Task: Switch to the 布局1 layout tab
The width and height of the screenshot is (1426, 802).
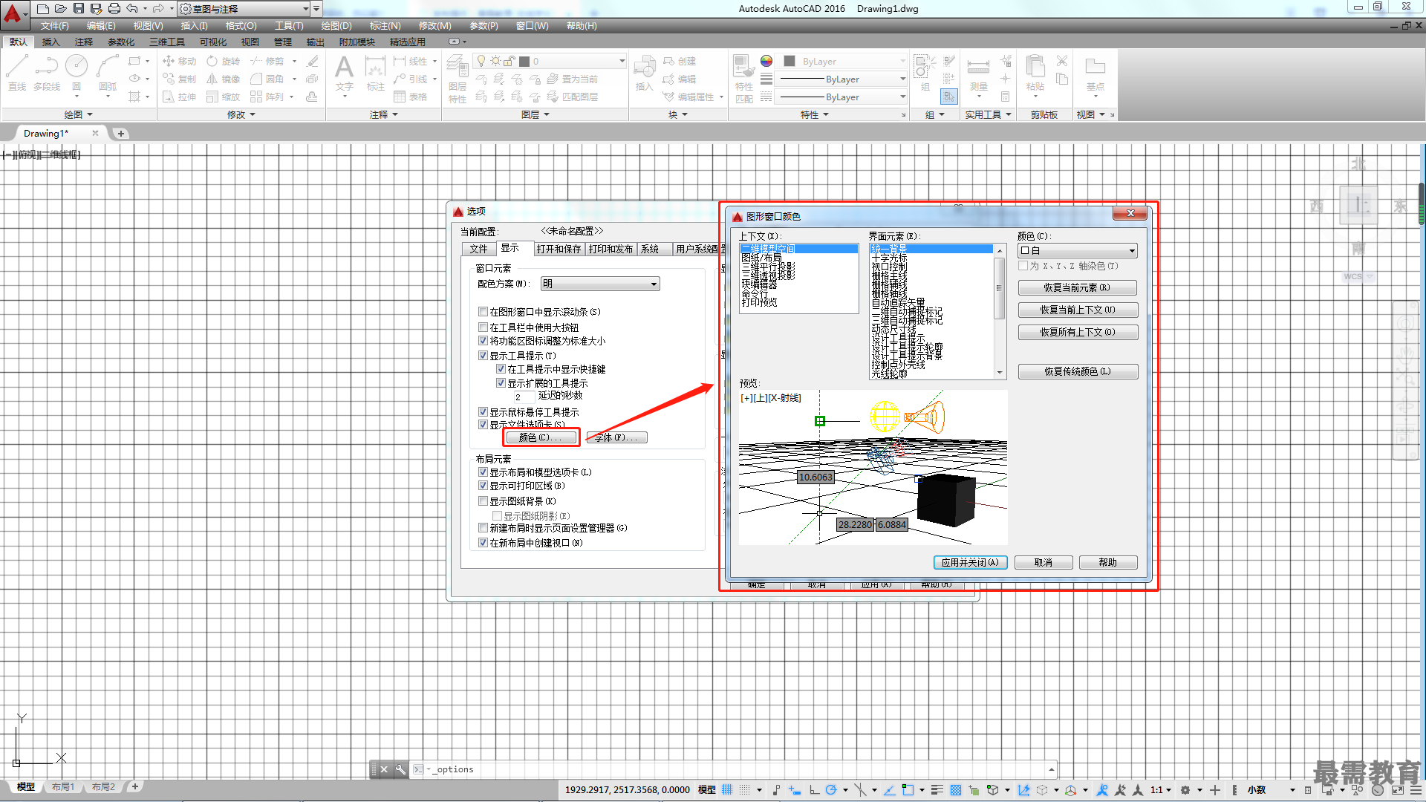Action: pos(62,786)
